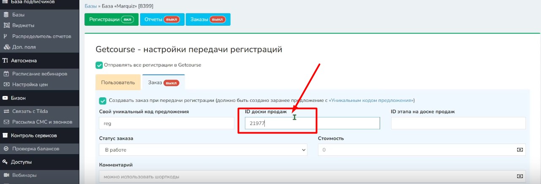541x184 pixels.
Task: Click the Рассылка СМС и звонков envelope icon
Action: coord(6,122)
